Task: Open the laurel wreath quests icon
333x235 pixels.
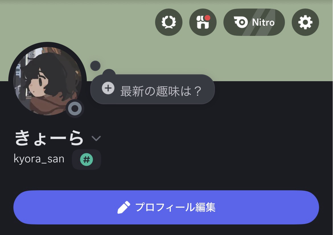Action: pos(168,22)
